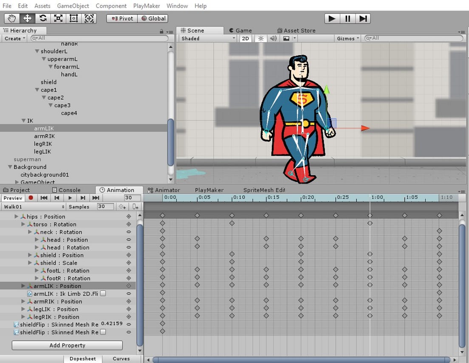469x363 pixels.
Task: Expand the hips Position property track
Action: pyautogui.click(x=16, y=217)
